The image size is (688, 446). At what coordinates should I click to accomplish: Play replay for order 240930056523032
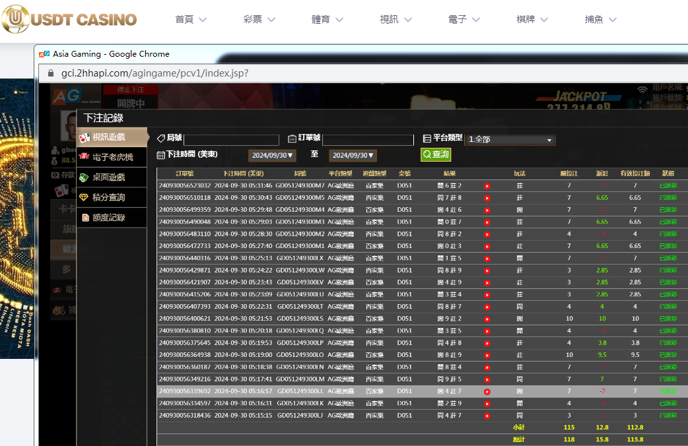487,186
